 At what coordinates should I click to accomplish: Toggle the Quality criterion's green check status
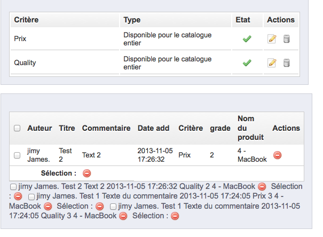coord(247,63)
